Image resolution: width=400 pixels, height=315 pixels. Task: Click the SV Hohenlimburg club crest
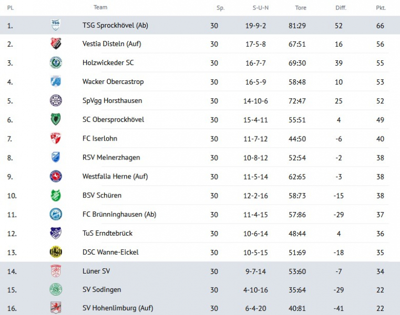56,308
